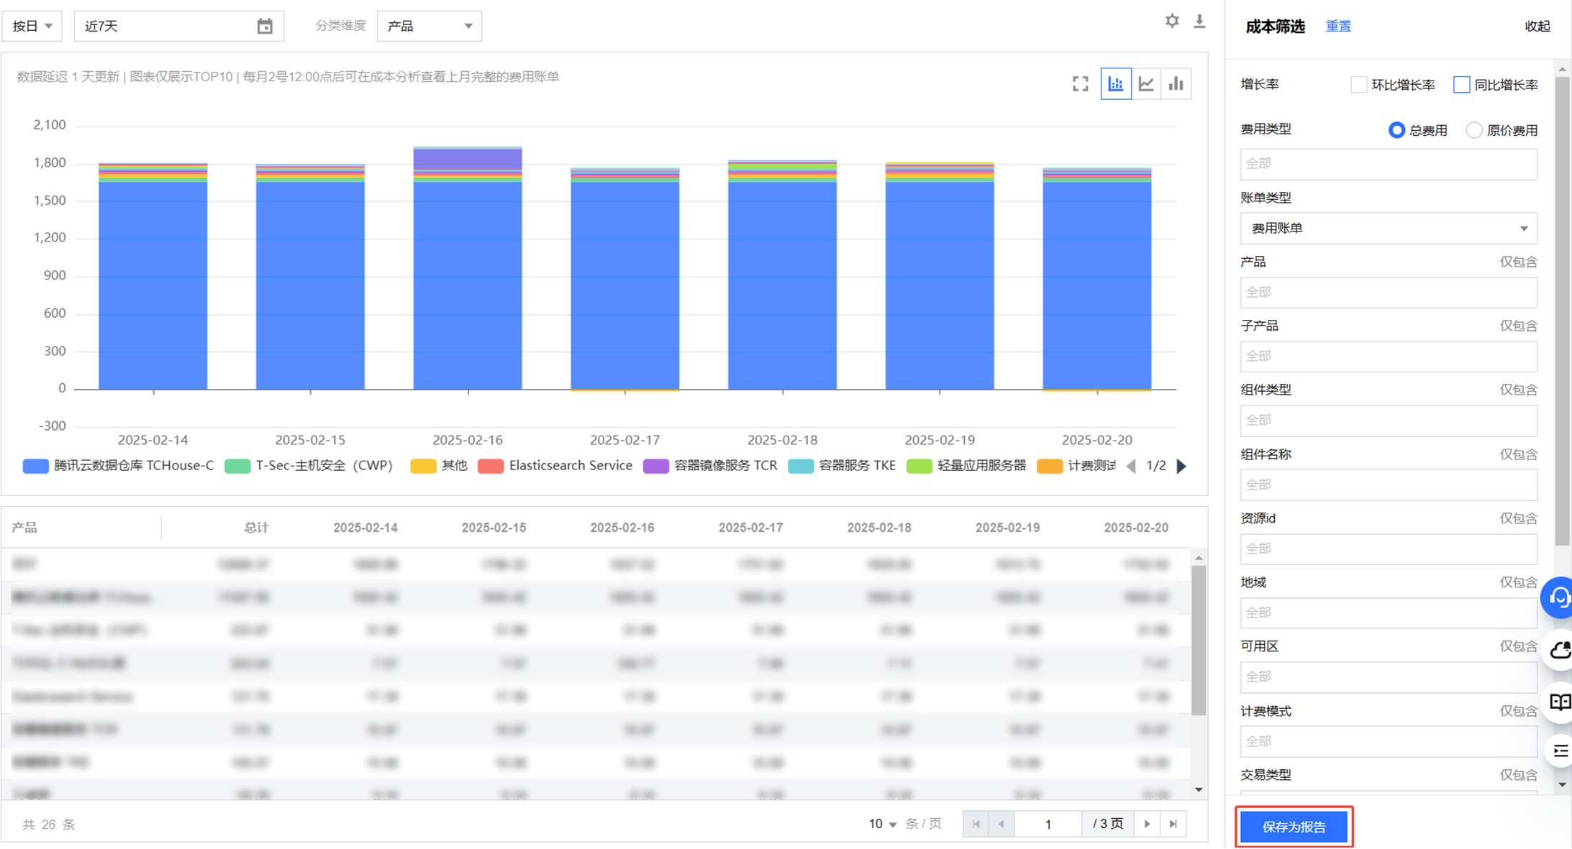
Task: Open customer service headset floating icon
Action: coord(1559,597)
